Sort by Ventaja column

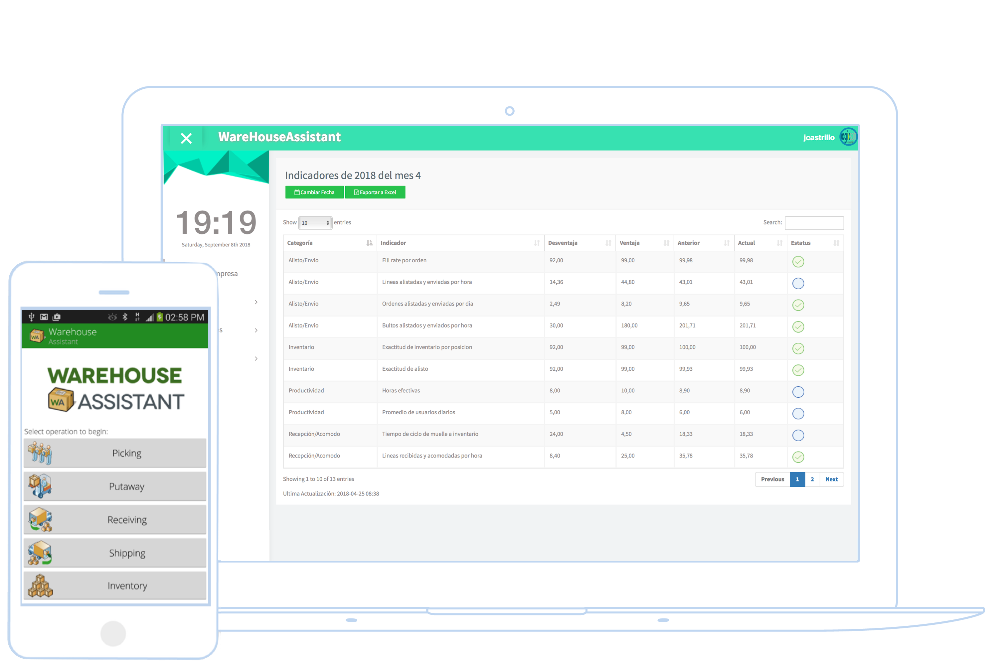click(x=644, y=243)
